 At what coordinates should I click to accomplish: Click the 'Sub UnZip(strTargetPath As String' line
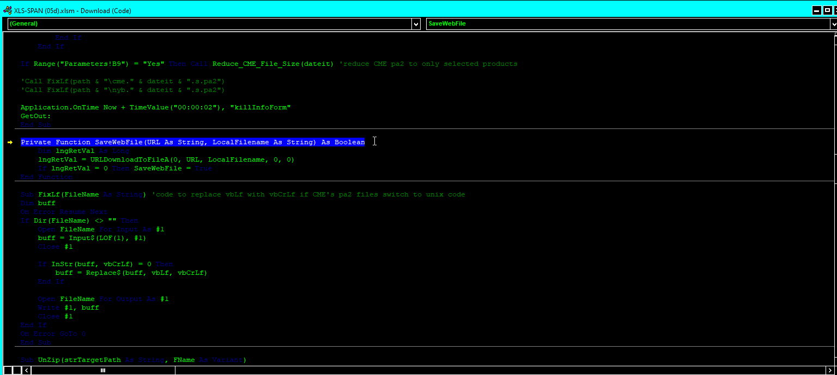[x=134, y=360]
